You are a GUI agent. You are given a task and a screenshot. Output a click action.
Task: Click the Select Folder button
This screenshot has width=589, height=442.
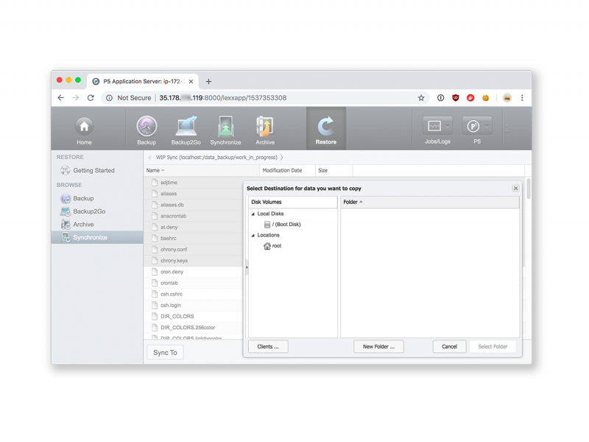[x=493, y=346]
